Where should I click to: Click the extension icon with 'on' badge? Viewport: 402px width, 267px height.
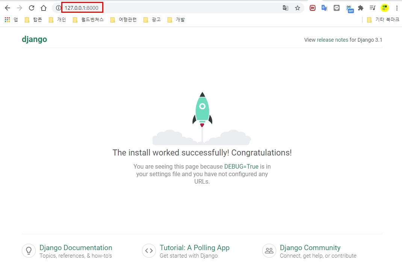pos(350,9)
